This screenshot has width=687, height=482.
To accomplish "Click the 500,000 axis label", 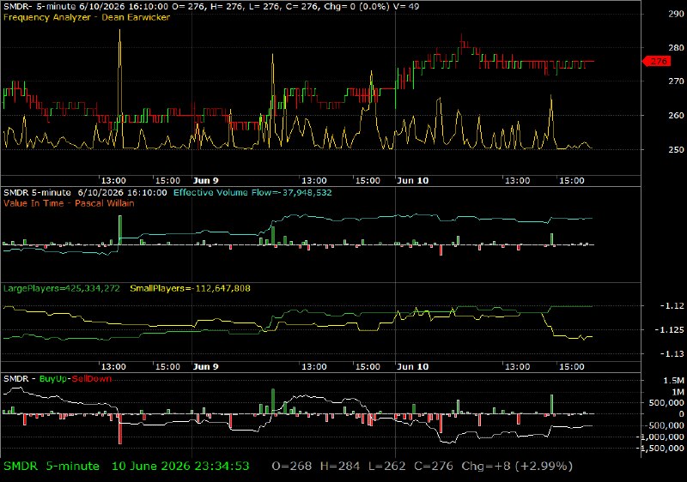I will (666, 403).
